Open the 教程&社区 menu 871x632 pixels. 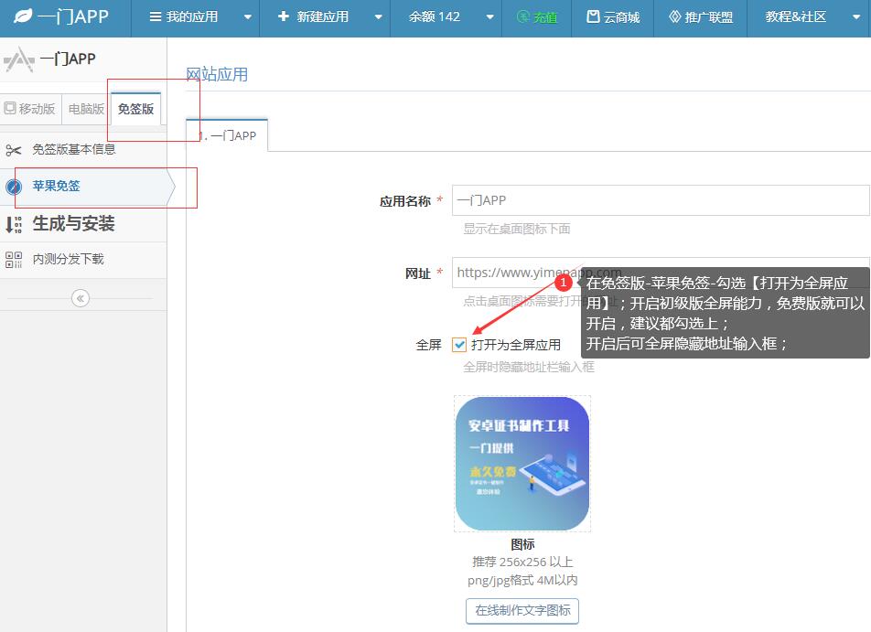tap(810, 18)
